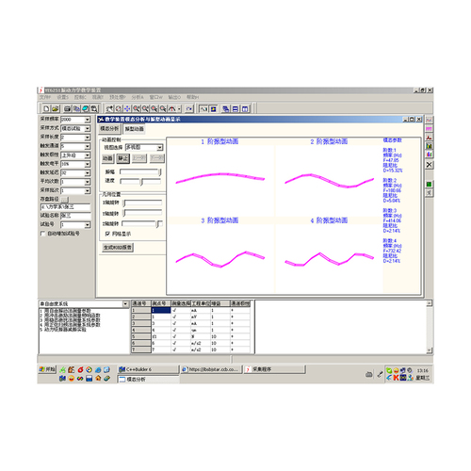Click the cascade windows toolbar icon
Viewport: 471px width, 471px height.
pos(225,108)
